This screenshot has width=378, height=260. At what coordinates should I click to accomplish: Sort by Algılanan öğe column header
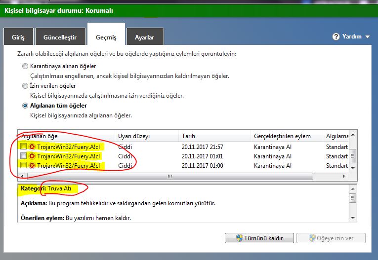(66, 136)
